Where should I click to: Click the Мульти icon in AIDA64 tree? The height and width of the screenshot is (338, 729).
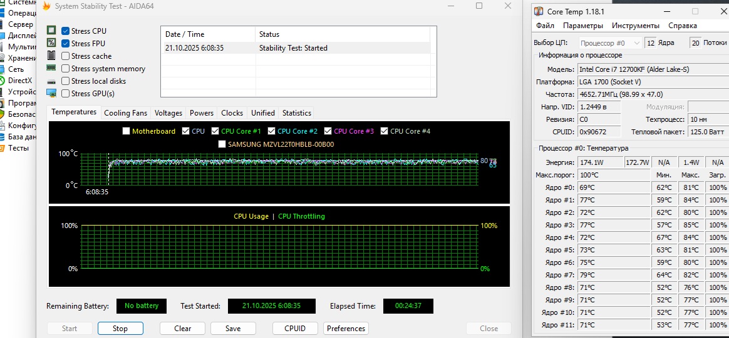coord(1,47)
